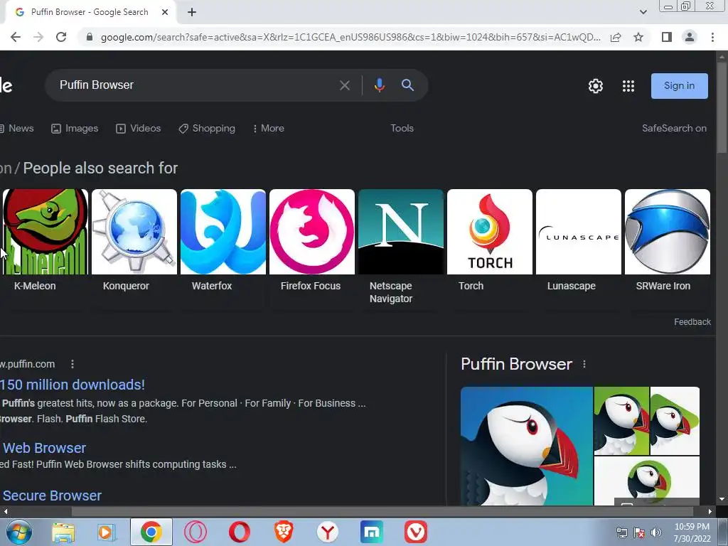Select the Lunascape browser thumbnail
The height and width of the screenshot is (546, 728).
point(579,232)
